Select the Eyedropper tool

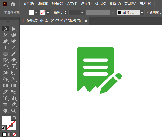click(6, 92)
